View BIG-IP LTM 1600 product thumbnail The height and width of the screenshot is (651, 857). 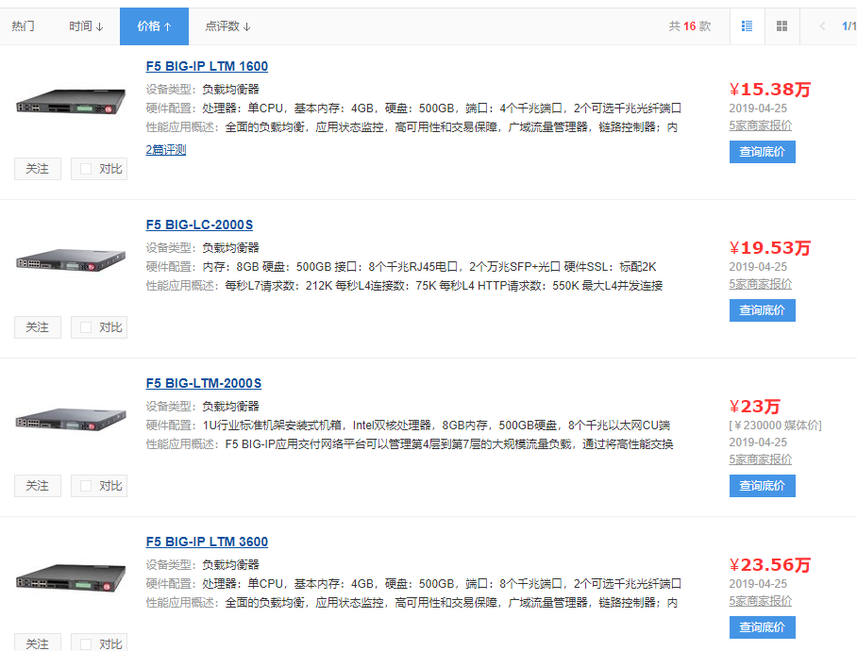(71, 102)
